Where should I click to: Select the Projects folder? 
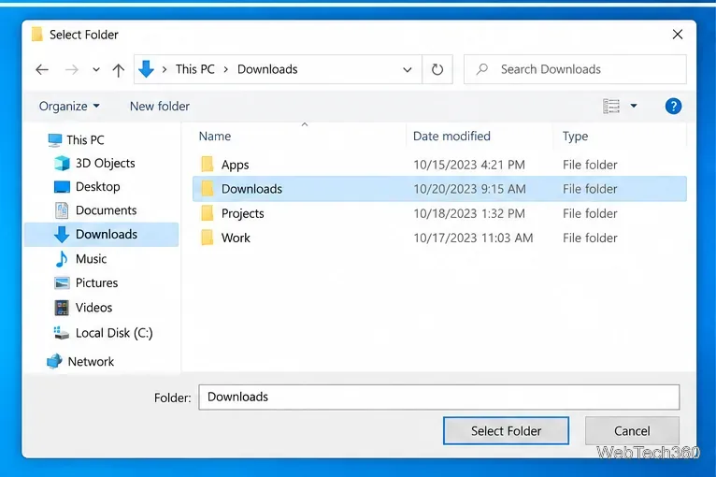pyautogui.click(x=242, y=213)
